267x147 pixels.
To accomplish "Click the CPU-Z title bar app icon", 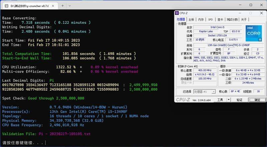I will coord(177,13).
